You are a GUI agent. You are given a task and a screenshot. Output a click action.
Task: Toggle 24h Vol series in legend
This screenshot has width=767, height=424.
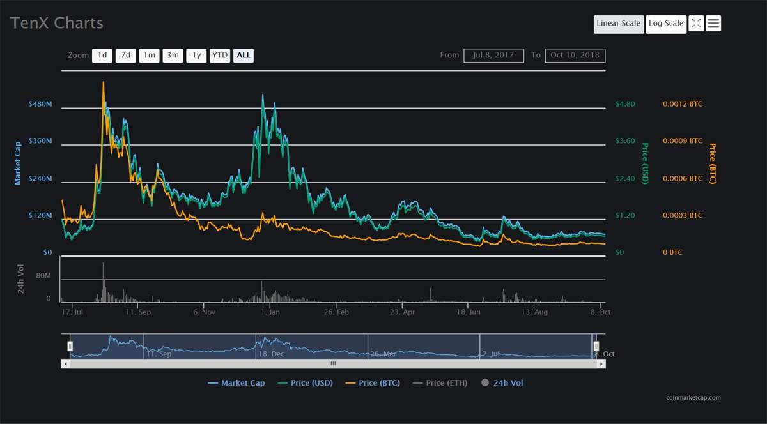(x=502, y=383)
